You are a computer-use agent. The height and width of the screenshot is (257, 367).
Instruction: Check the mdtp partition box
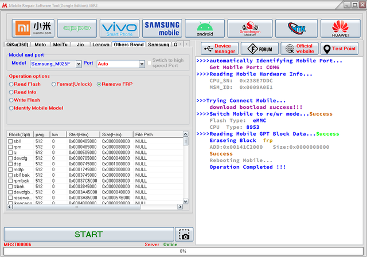tap(10, 169)
